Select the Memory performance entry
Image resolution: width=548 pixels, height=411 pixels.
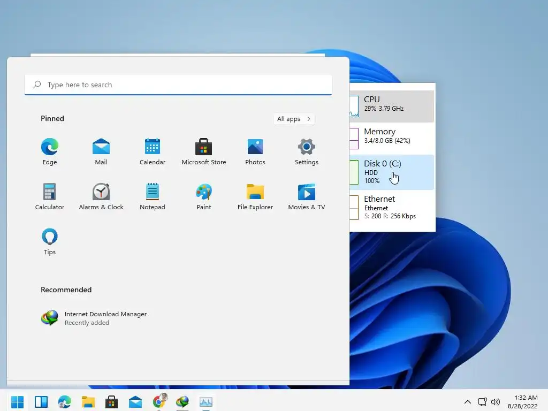tap(392, 139)
